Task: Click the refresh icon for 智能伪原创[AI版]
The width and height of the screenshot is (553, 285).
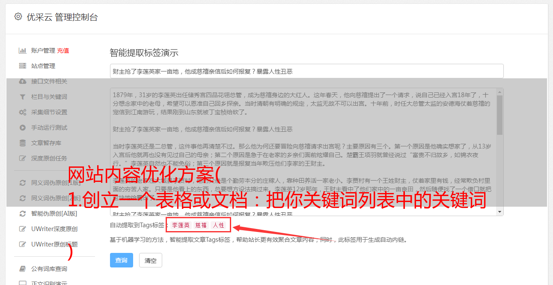Action: coord(23,214)
